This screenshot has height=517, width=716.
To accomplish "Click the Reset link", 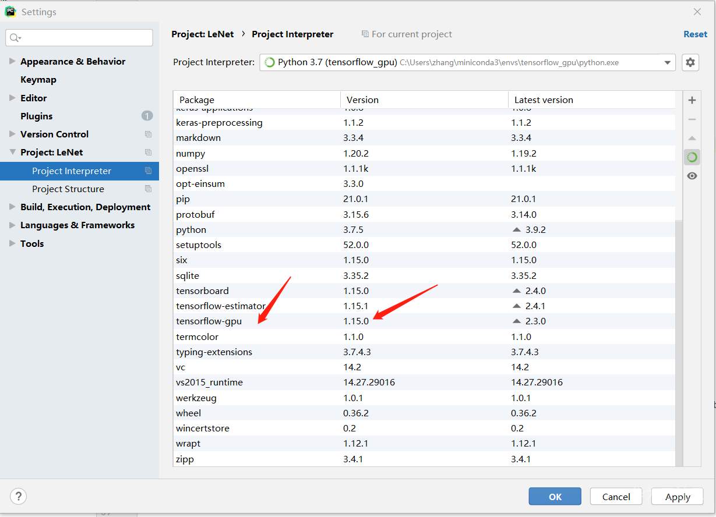I will (695, 34).
